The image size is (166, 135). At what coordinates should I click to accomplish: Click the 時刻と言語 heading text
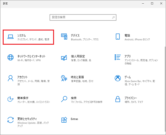coord(77,77)
